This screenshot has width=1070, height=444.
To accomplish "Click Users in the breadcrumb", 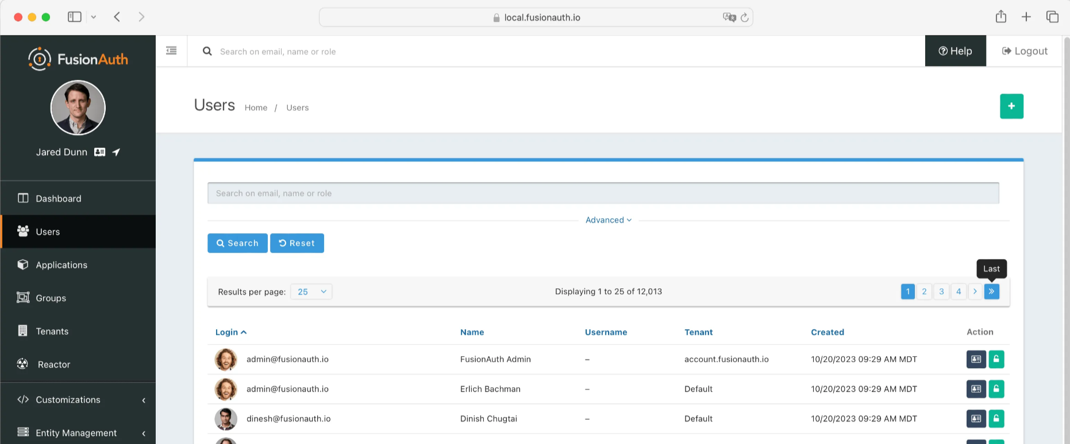I will click(298, 107).
